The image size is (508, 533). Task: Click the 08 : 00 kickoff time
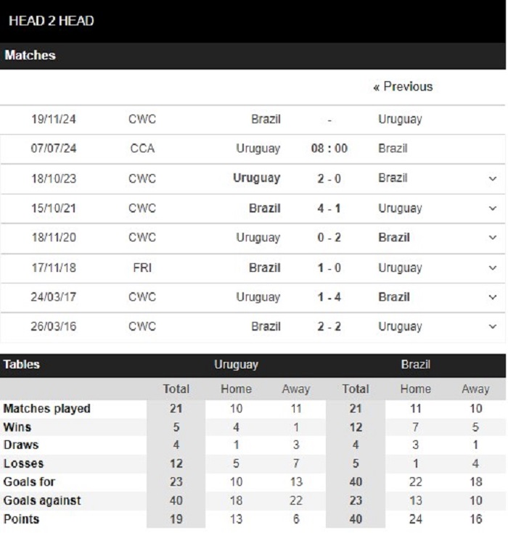[x=329, y=149]
